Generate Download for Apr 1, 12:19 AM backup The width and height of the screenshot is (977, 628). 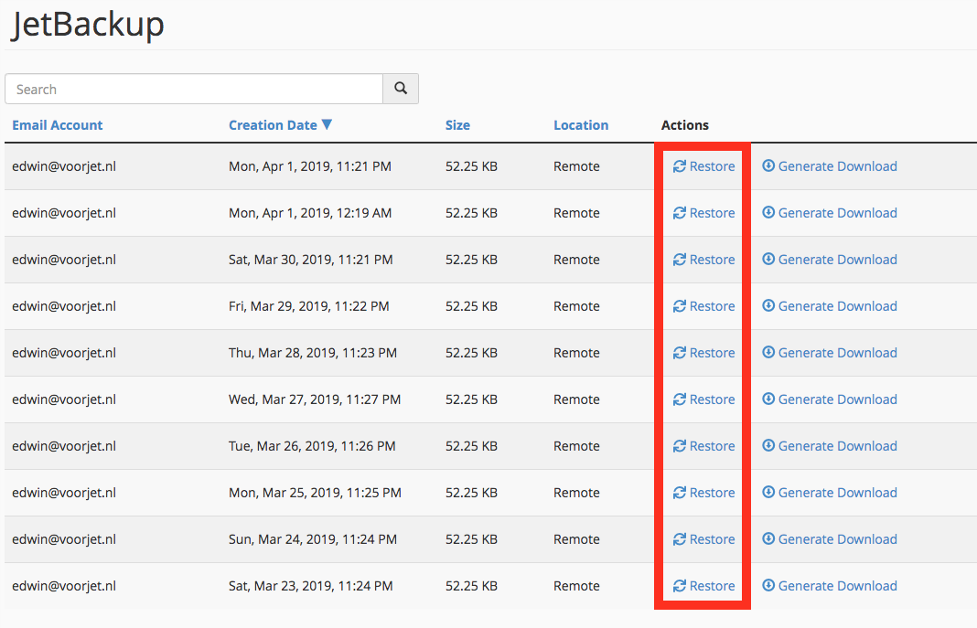point(830,213)
